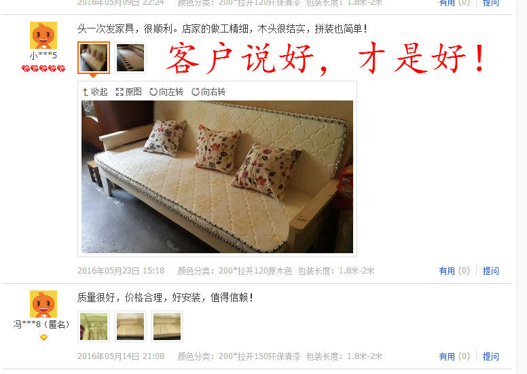Viewport: 527px width, 374px height.
Task: Mark the 2016年05月23日 review as 有用
Action: coord(454,271)
